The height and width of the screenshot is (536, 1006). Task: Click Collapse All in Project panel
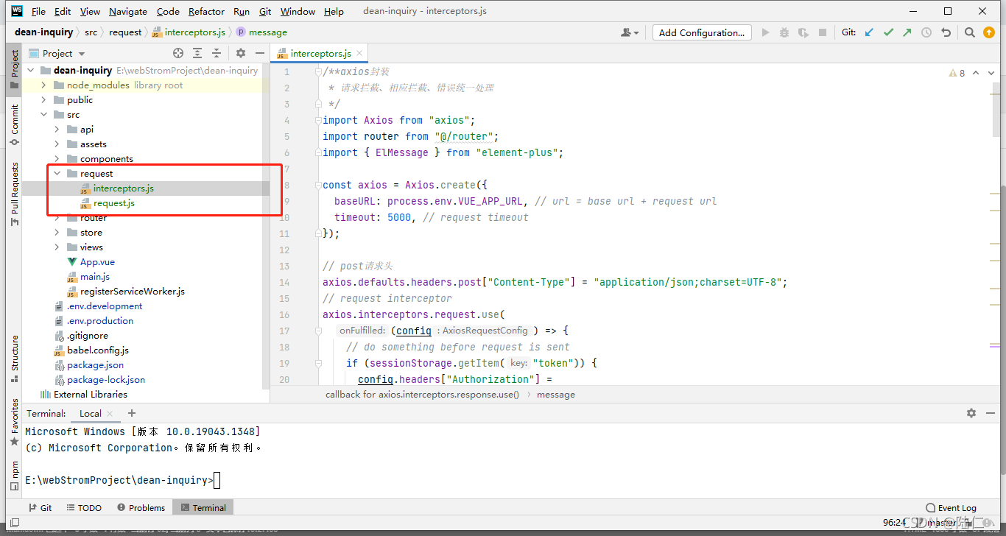[217, 53]
